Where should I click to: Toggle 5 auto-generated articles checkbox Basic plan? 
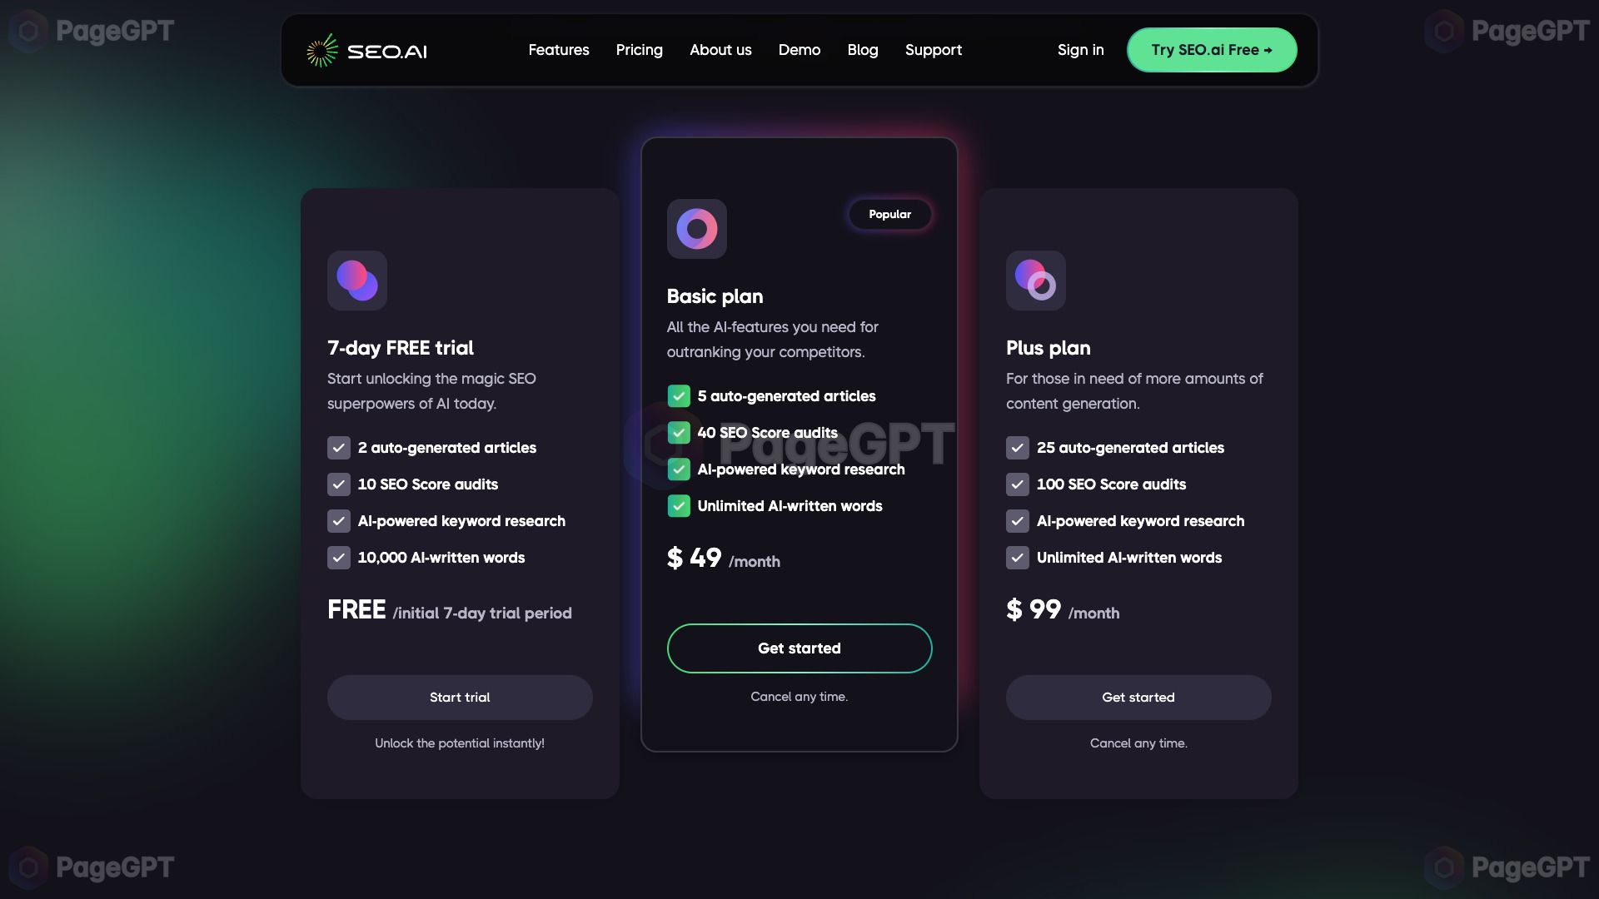679,396
